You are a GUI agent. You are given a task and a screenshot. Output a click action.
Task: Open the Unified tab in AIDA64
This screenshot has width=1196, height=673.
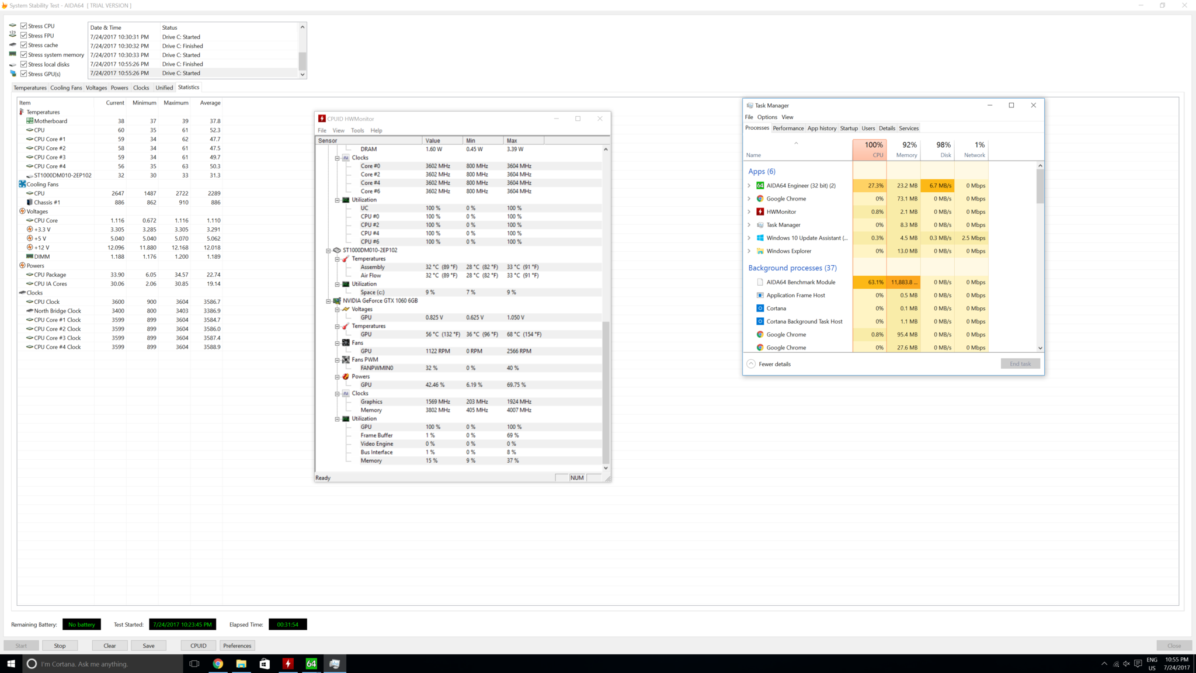pos(164,88)
